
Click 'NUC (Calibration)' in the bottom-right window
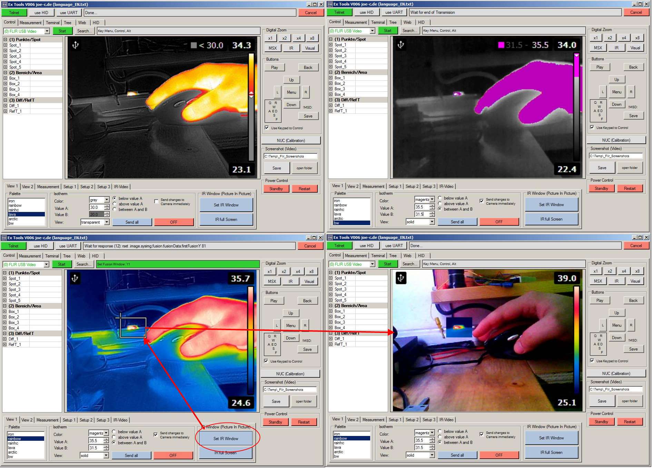[x=616, y=374]
